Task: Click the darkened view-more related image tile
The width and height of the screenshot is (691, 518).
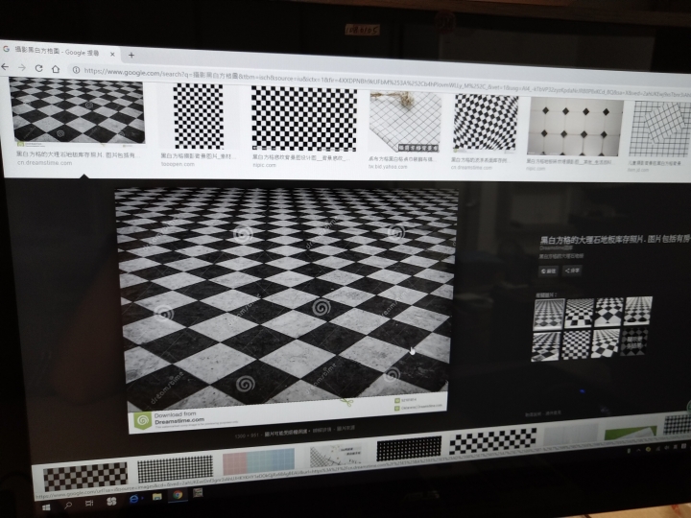Action: (634, 341)
